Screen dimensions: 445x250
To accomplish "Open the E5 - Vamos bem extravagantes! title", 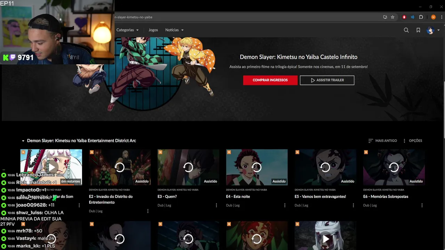I will click(x=320, y=197).
